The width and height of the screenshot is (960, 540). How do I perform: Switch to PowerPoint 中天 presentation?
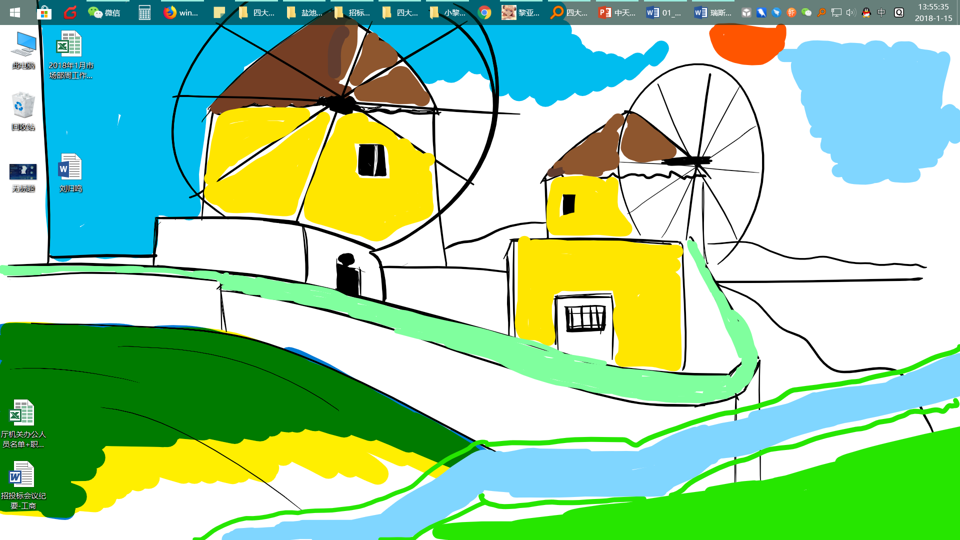pos(617,12)
